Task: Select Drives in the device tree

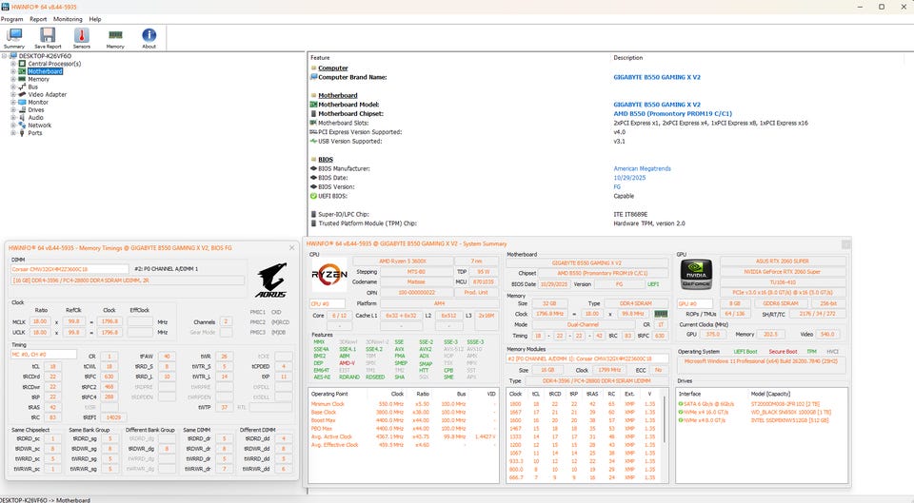Action: 36,109
